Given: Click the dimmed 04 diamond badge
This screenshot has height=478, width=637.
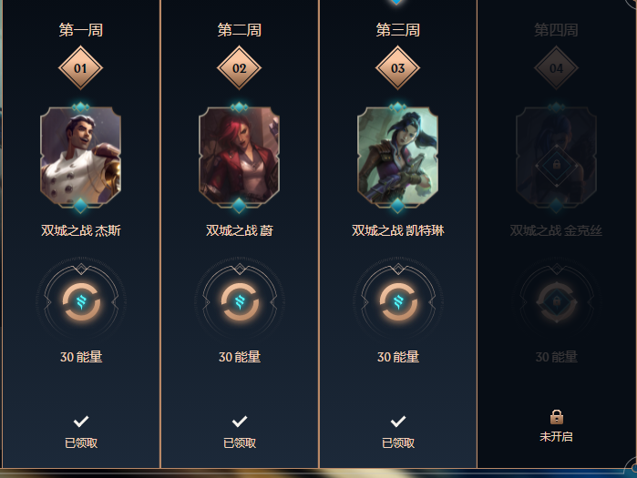Looking at the screenshot, I should point(556,67).
